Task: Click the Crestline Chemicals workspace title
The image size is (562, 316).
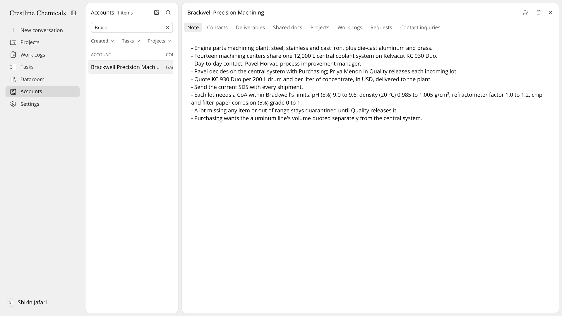Action: (38, 13)
